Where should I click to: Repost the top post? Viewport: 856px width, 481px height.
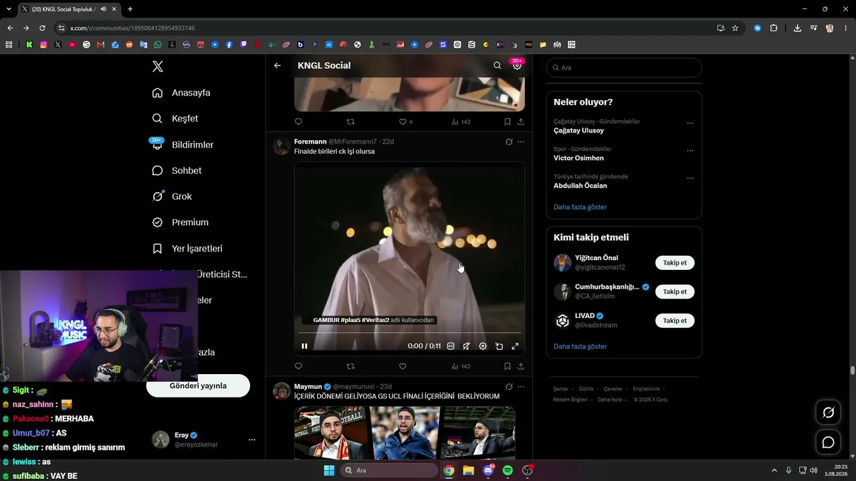coord(350,122)
